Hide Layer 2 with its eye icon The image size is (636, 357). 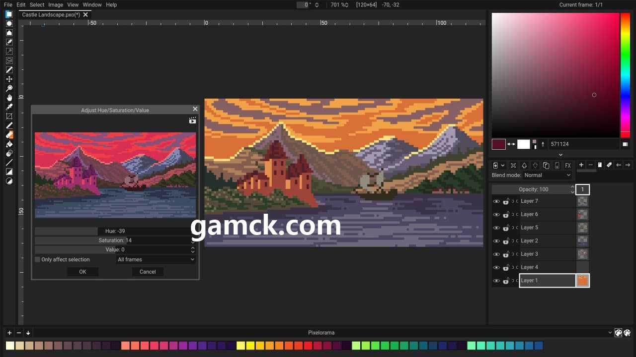[x=496, y=241]
